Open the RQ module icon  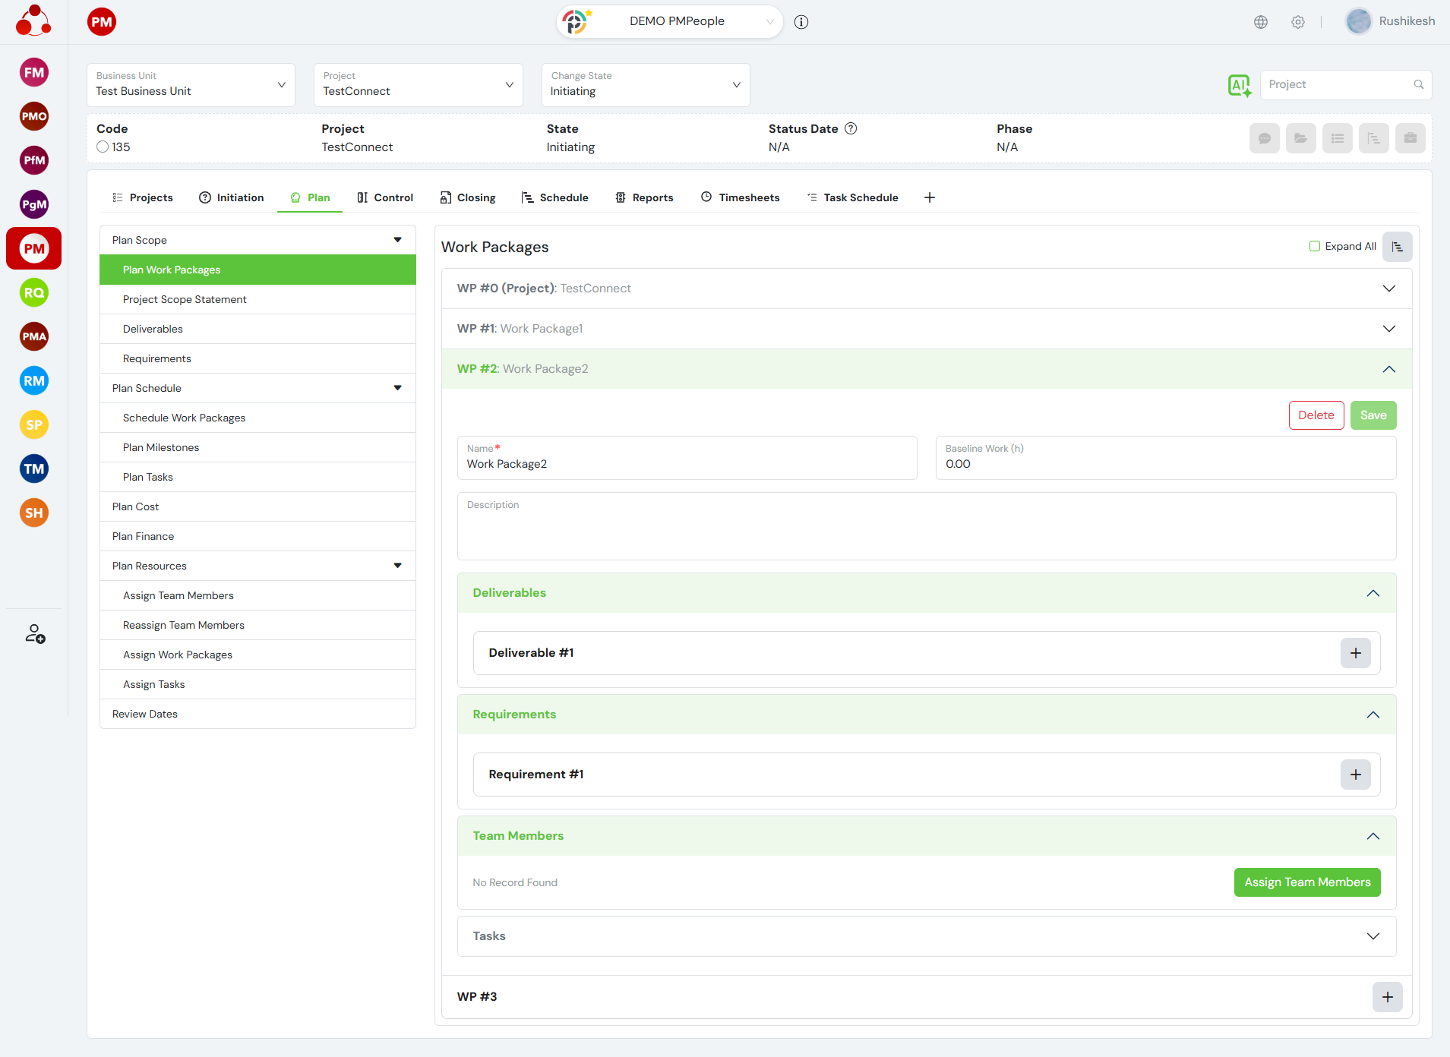point(34,293)
